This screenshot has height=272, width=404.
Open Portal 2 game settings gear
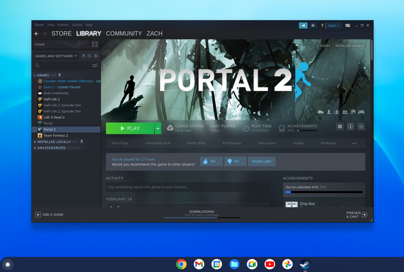click(x=340, y=126)
